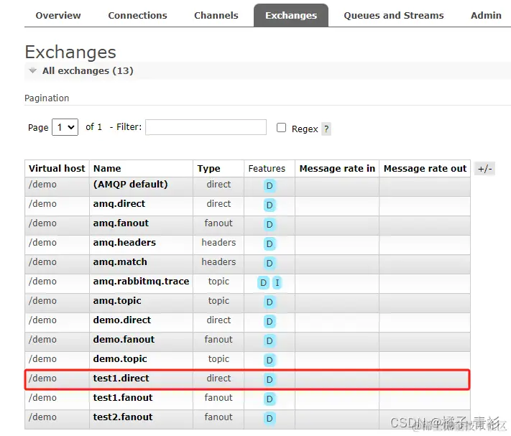
Task: Focus the Filter text field
Action: pyautogui.click(x=206, y=127)
